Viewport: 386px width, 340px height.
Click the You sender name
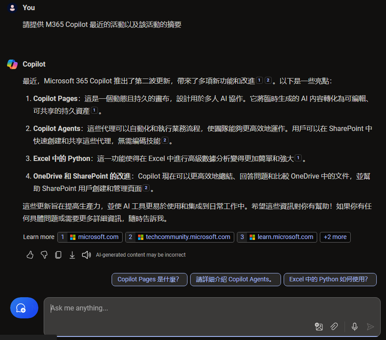point(29,7)
